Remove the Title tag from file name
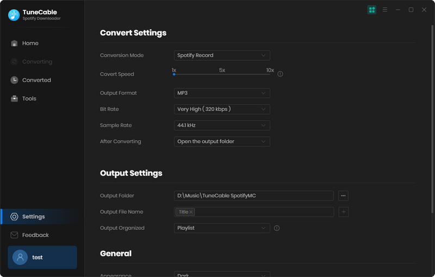 click(191, 212)
